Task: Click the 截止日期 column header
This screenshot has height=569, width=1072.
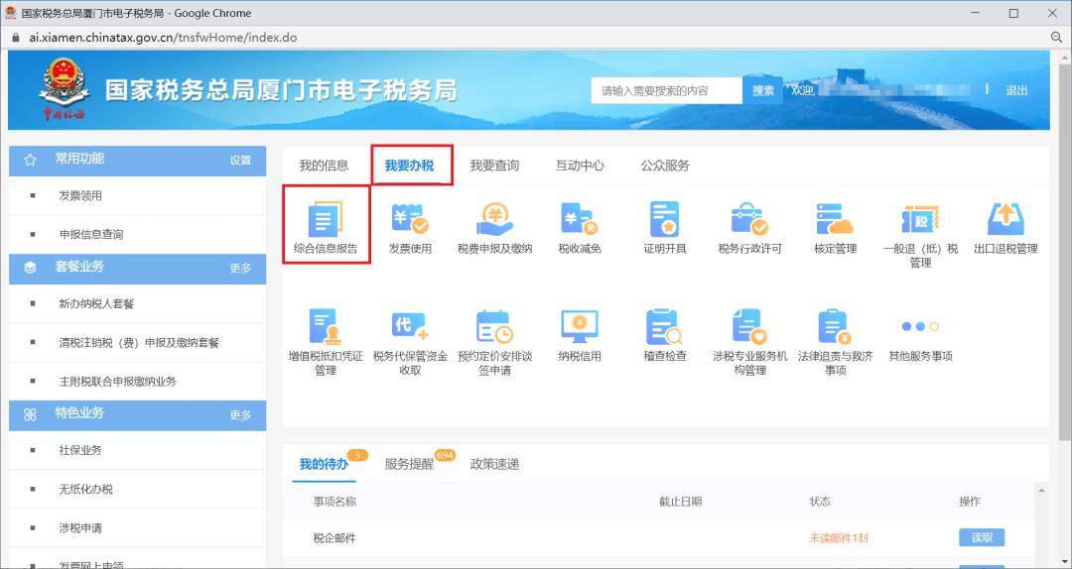Action: [680, 502]
